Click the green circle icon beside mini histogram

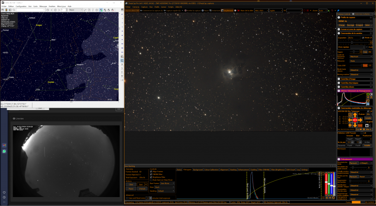[368, 94]
